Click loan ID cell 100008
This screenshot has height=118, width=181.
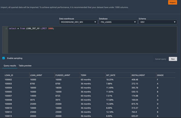8,100
